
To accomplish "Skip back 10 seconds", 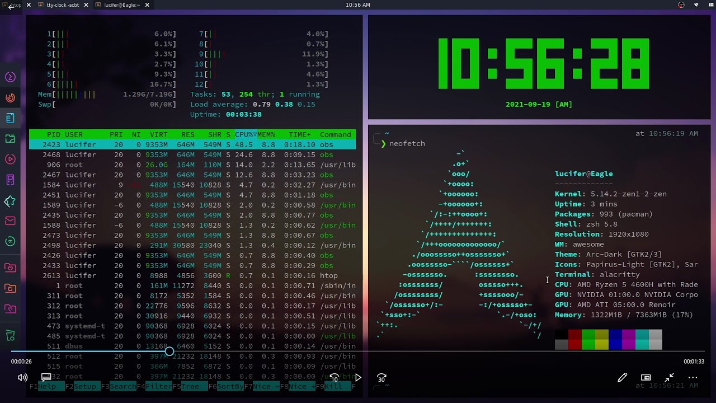I will (x=335, y=378).
